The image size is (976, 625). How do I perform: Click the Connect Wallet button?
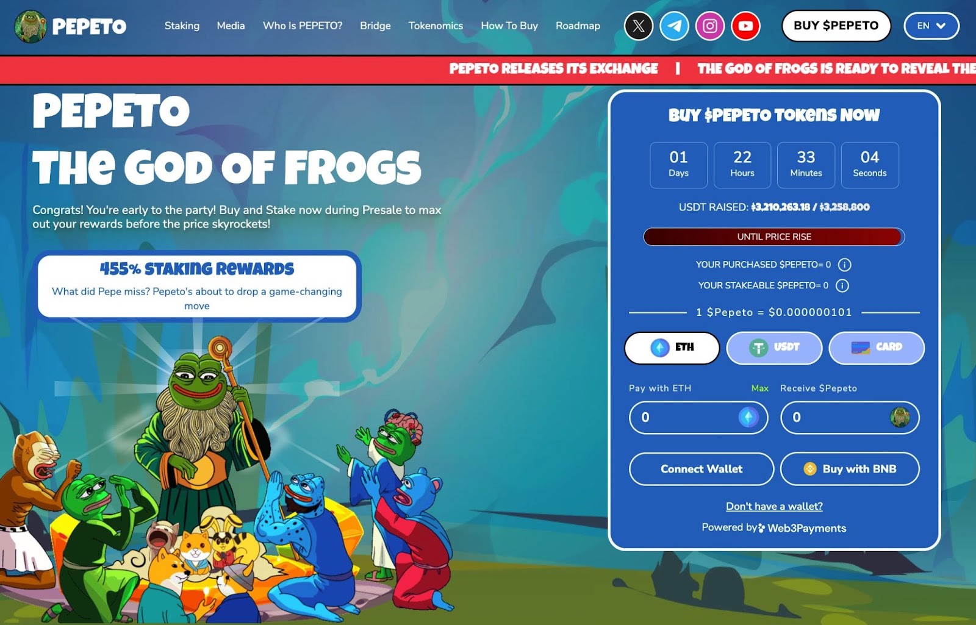701,469
